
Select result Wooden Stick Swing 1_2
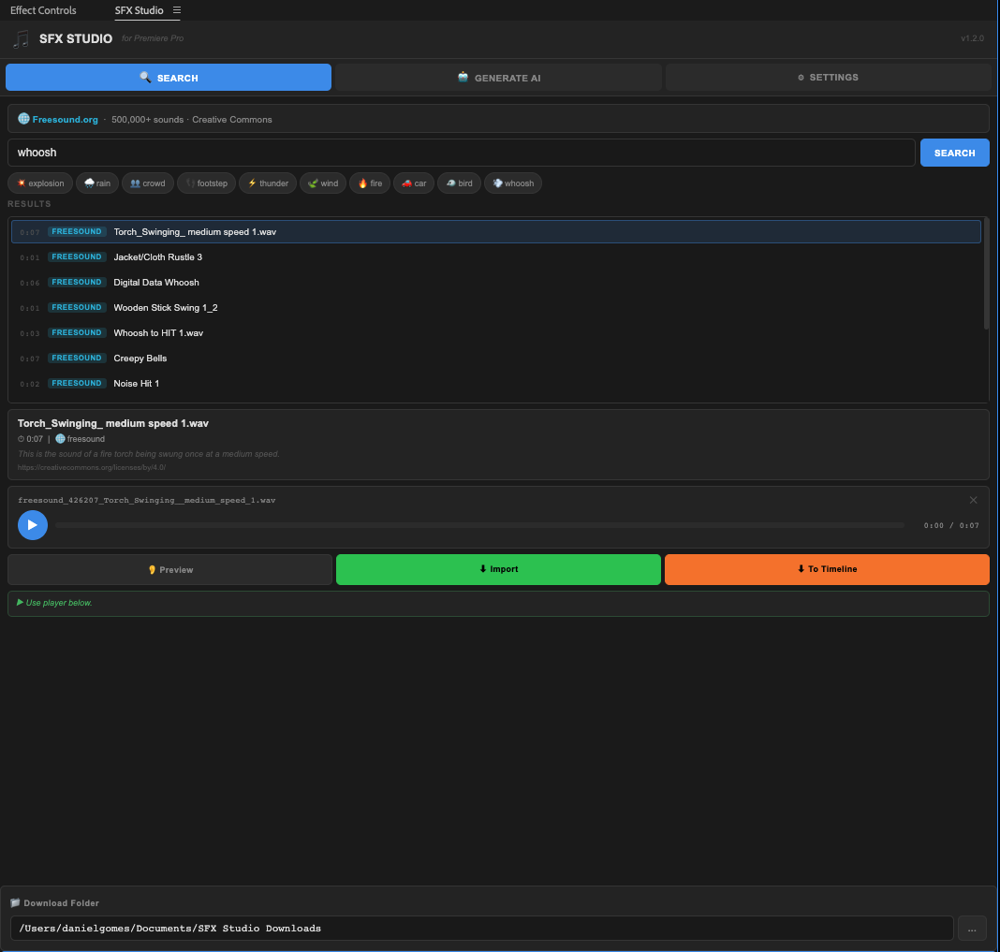pos(495,307)
